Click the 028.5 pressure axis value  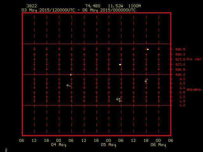point(180,49)
